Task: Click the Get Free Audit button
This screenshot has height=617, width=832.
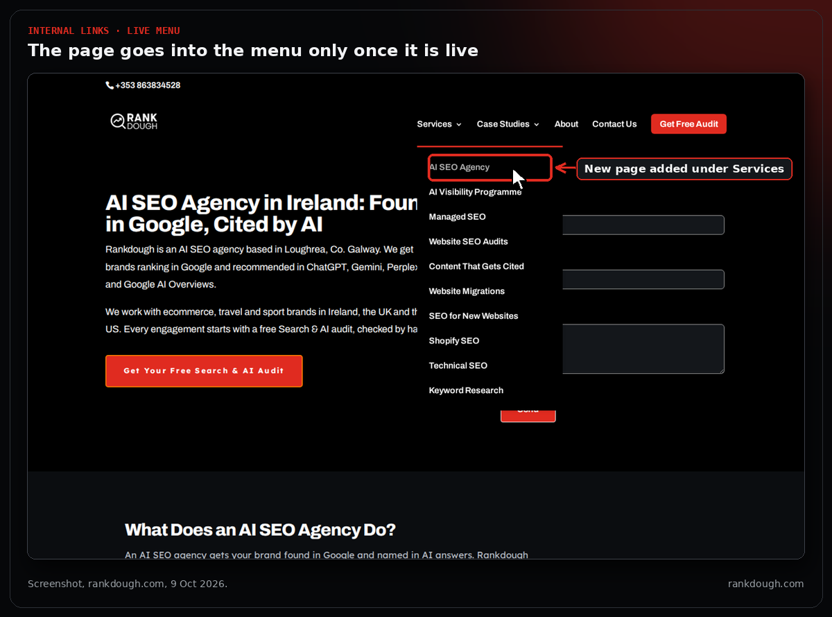Action: (688, 124)
